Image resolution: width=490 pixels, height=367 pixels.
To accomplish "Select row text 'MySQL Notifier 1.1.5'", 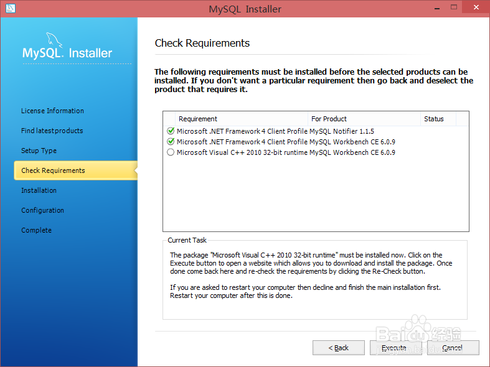I will pyautogui.click(x=342, y=131).
